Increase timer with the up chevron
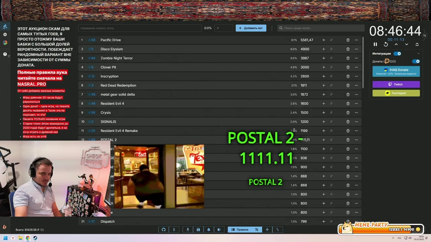The width and height of the screenshot is (431, 242). [396, 44]
